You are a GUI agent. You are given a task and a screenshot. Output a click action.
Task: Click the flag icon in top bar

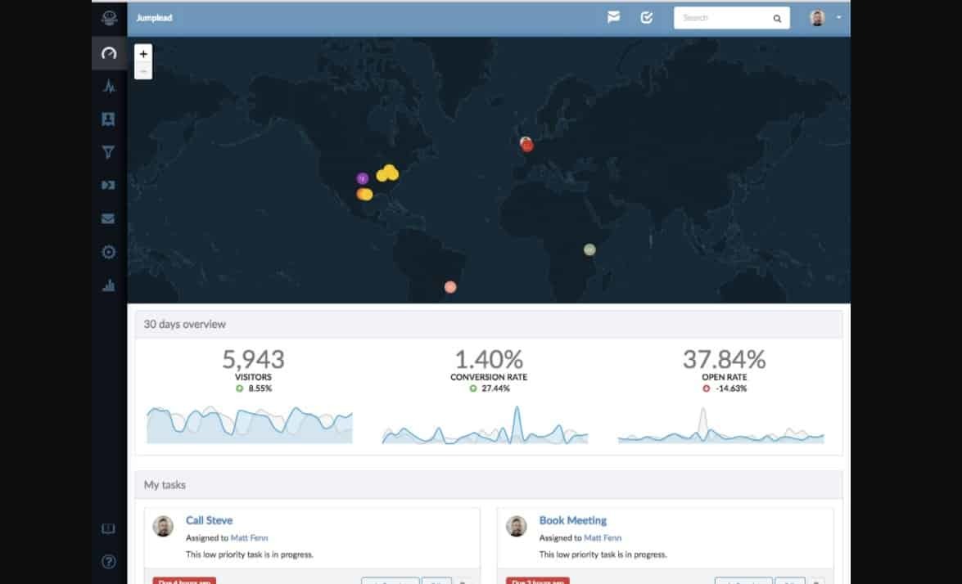click(613, 17)
